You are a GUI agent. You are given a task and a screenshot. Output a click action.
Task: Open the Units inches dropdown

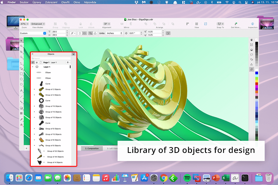[x=114, y=33]
